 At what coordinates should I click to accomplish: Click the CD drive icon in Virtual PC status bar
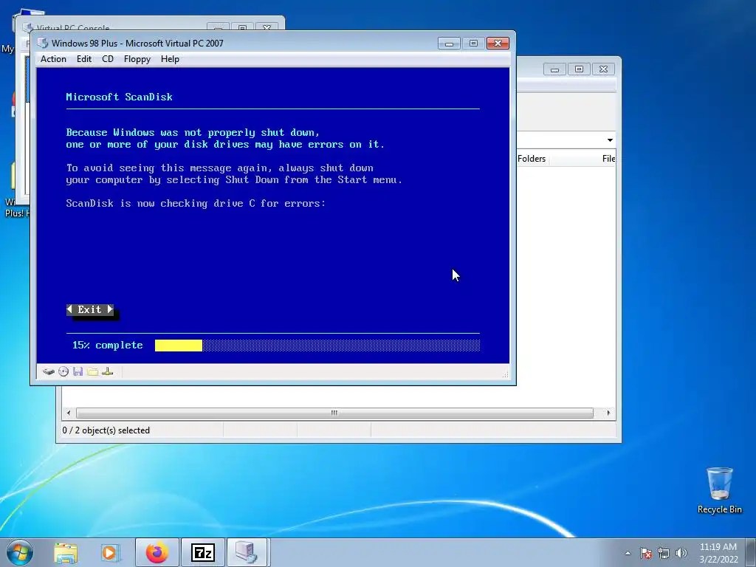[x=63, y=371]
